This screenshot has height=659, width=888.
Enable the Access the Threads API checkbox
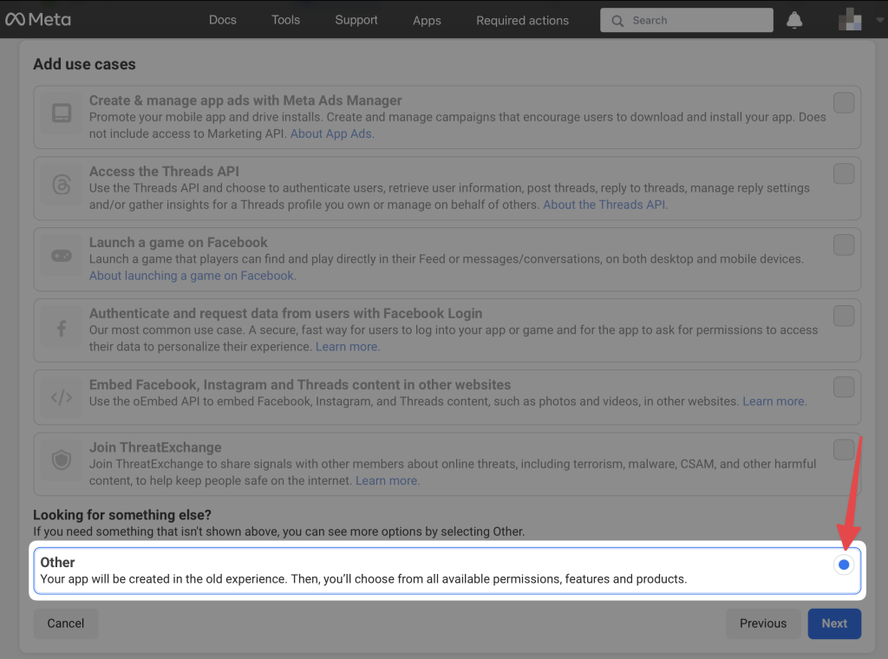[843, 173]
